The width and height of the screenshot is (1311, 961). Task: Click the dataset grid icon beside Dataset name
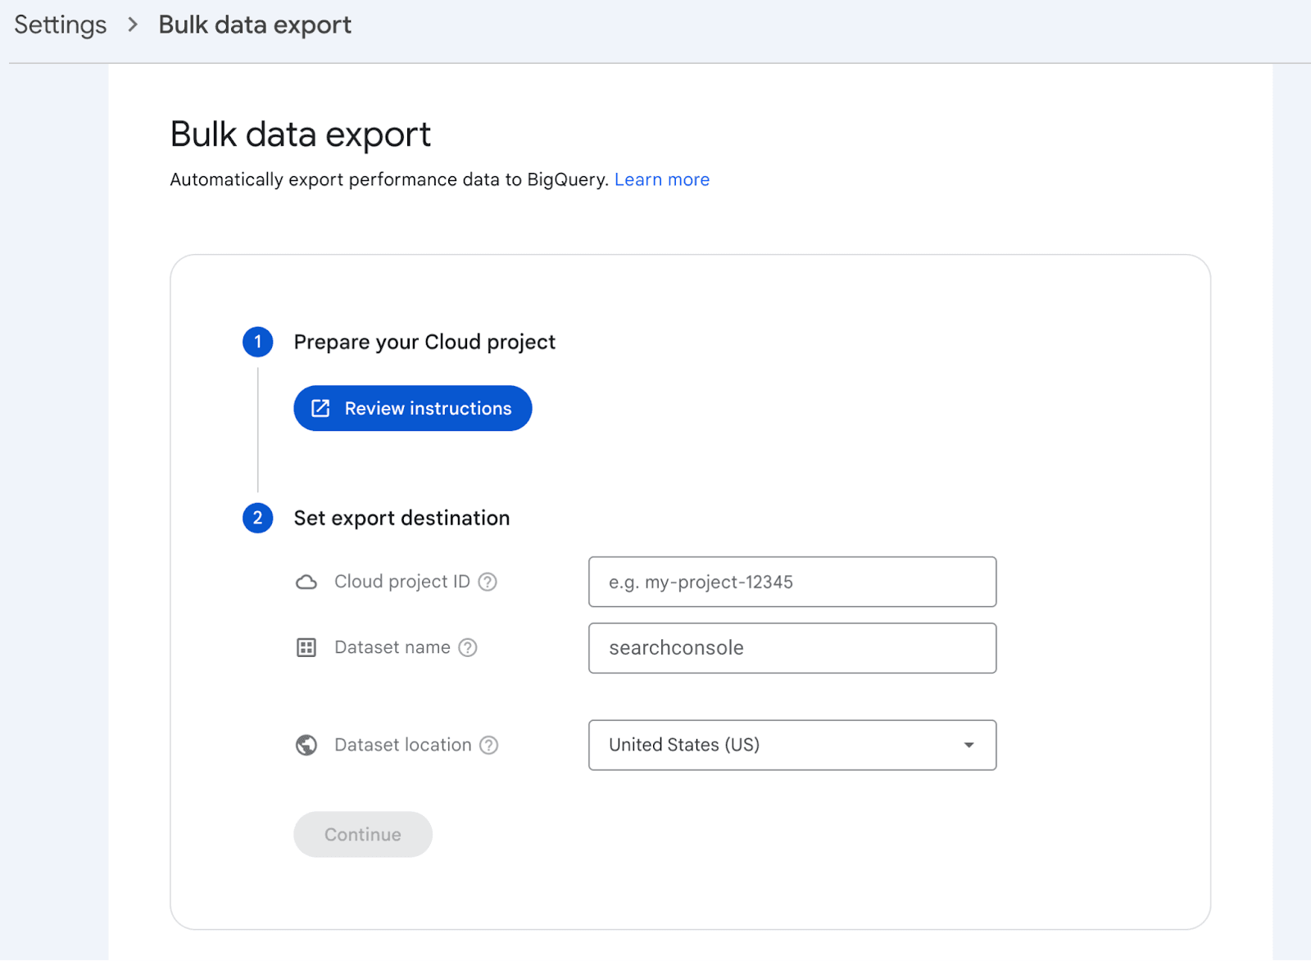[x=306, y=647]
